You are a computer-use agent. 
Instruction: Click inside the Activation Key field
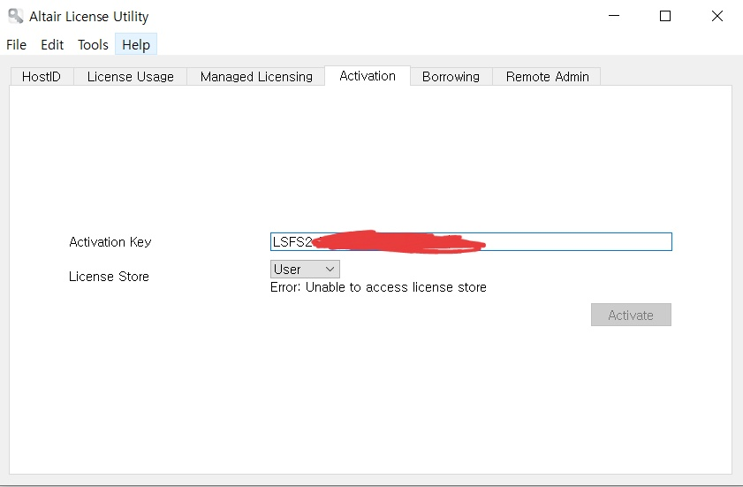tap(471, 242)
